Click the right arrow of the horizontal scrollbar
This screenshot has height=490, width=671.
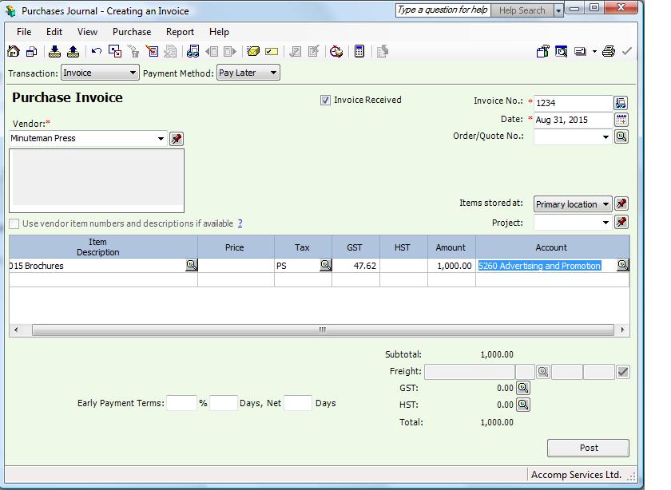pos(622,330)
